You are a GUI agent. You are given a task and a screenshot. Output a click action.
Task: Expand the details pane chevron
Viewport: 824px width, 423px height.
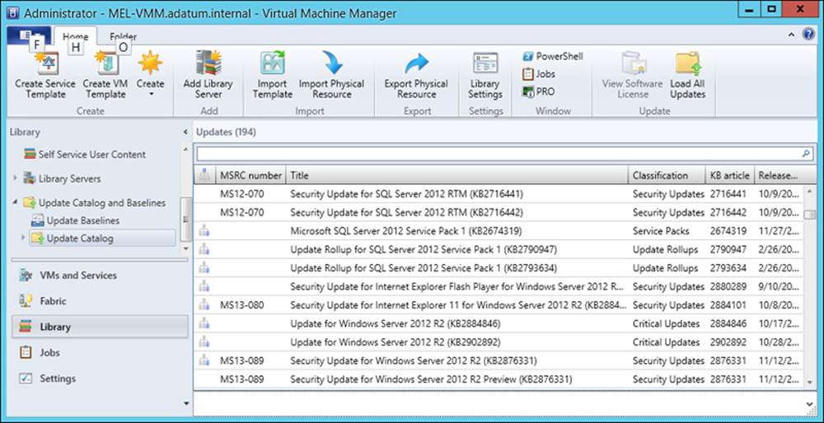click(x=810, y=403)
